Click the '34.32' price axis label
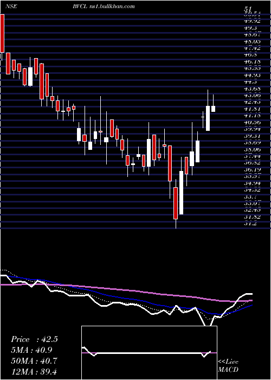Image resolution: width=271 pixels, height=380 pixels. (x=253, y=191)
